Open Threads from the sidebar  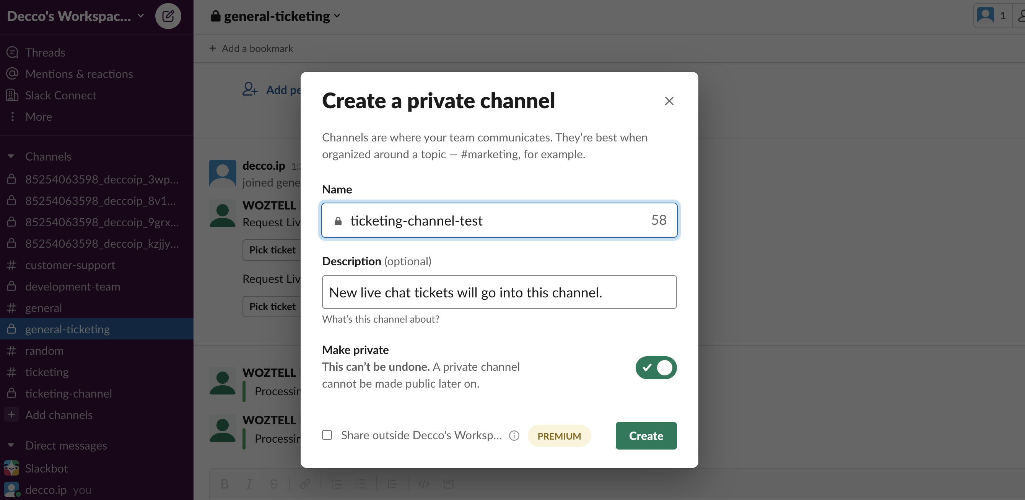(x=45, y=52)
